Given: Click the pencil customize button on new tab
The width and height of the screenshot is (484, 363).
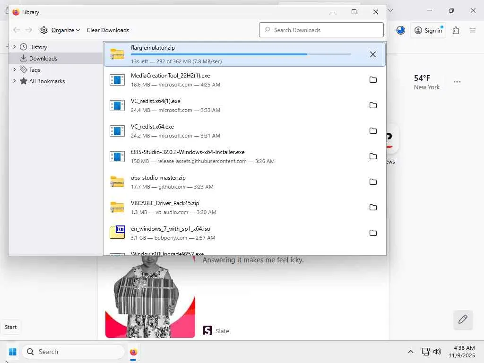Looking at the screenshot, I should 463,320.
